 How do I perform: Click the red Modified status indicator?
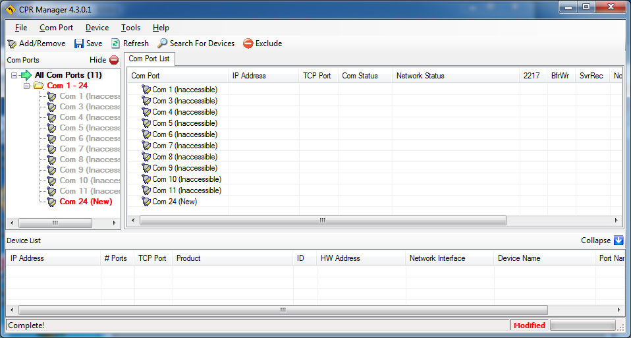coord(529,325)
